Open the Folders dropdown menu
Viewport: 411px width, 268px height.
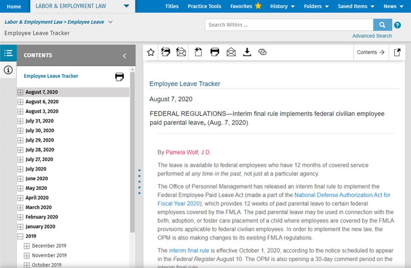[316, 6]
